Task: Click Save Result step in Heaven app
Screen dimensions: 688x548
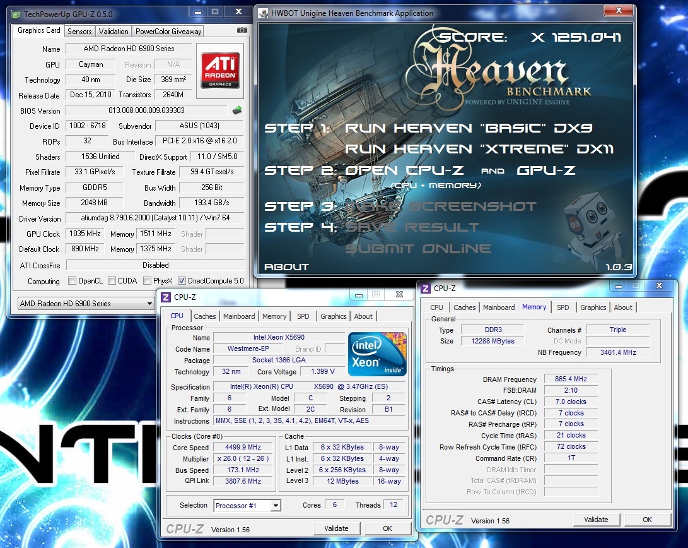Action: pos(412,227)
